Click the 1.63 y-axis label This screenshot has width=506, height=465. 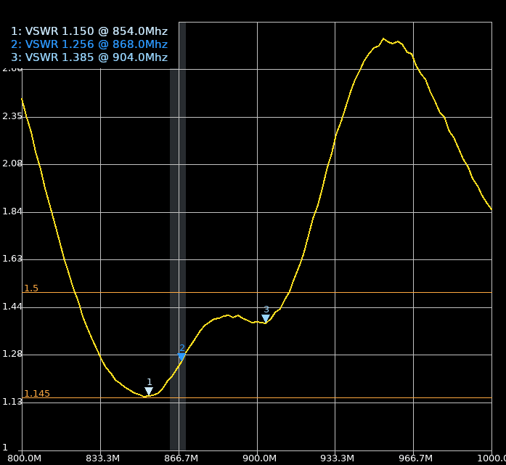pyautogui.click(x=12, y=258)
